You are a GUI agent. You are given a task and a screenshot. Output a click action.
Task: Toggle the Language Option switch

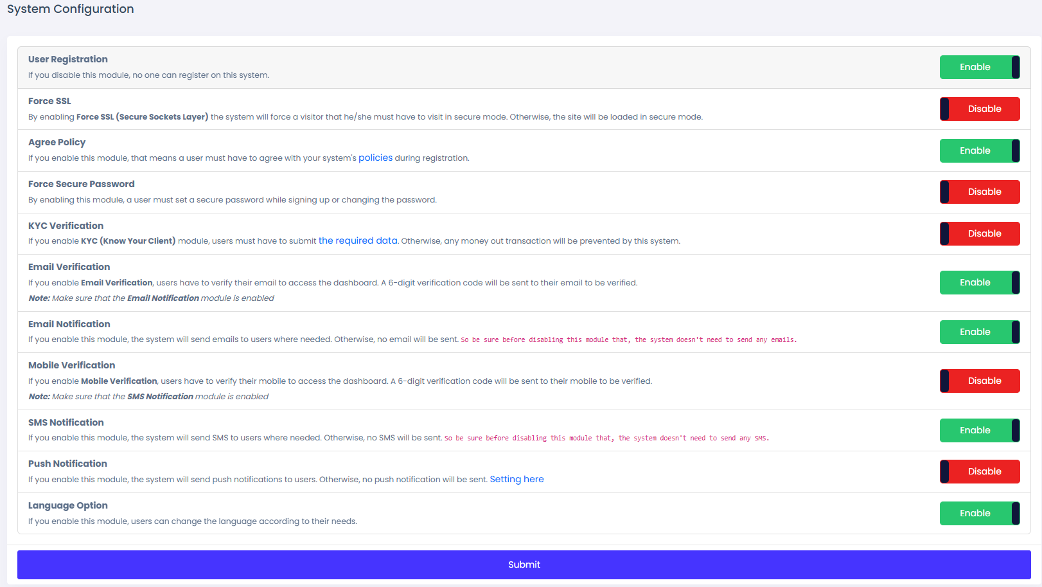[x=979, y=514]
